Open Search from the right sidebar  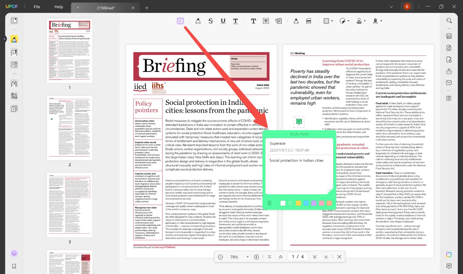tap(449, 20)
